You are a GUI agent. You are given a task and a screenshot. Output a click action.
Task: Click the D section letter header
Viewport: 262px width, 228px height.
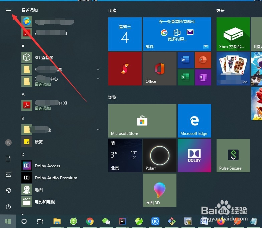23,154
